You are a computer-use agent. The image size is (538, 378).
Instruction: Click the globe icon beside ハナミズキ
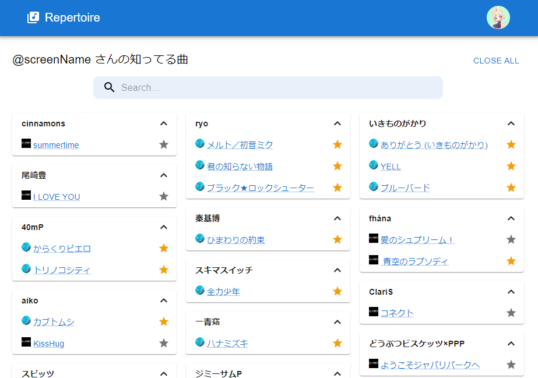click(200, 342)
